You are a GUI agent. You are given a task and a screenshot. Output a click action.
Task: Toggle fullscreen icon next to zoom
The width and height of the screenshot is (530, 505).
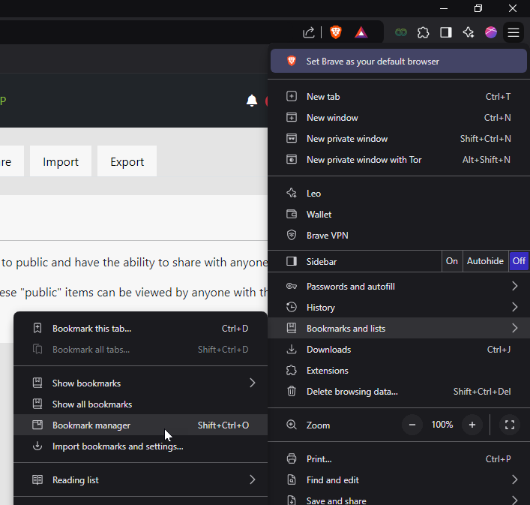point(510,425)
